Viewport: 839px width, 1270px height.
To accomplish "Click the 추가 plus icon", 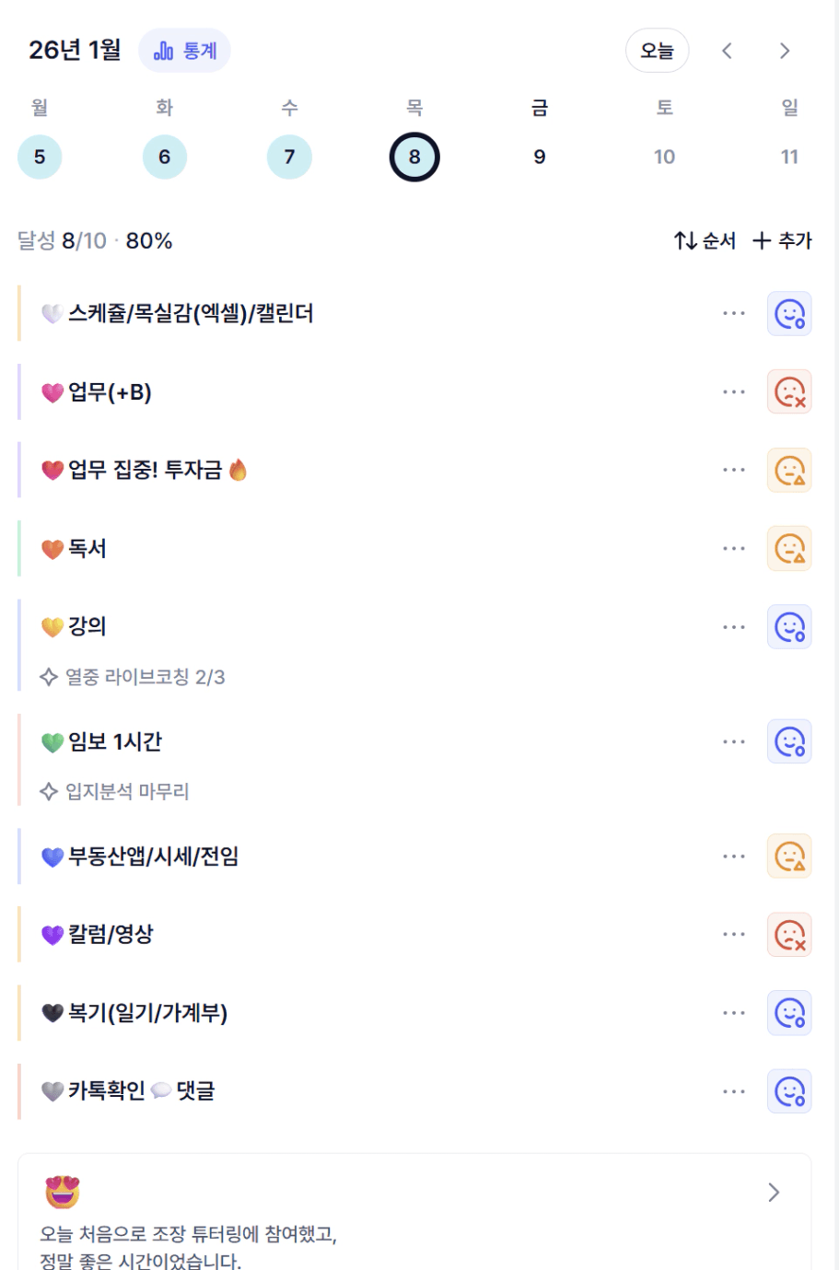I will pyautogui.click(x=762, y=241).
